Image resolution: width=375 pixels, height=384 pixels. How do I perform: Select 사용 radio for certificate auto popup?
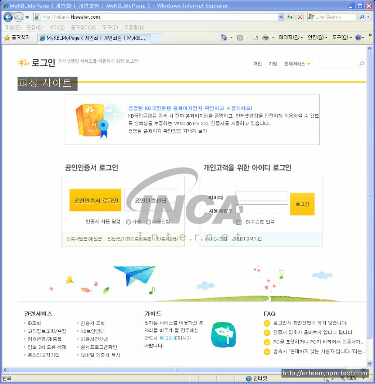[x=128, y=222]
